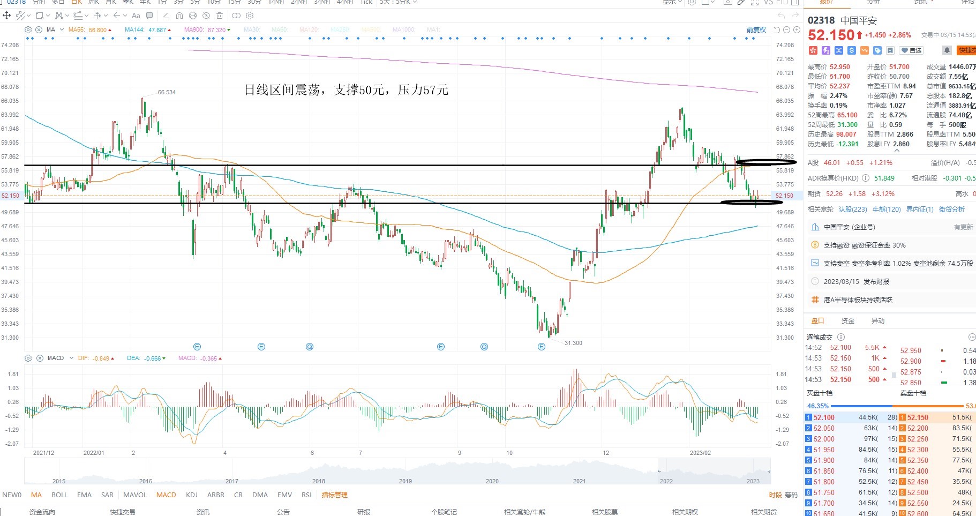Image resolution: width=976 pixels, height=516 pixels.
Task: Zoom in the chart with plus icon
Action: pyautogui.click(x=797, y=30)
